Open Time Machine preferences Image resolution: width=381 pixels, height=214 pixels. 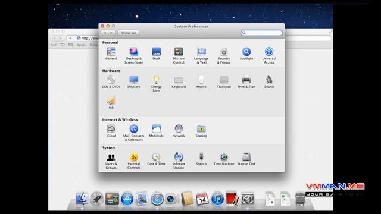tap(224, 159)
